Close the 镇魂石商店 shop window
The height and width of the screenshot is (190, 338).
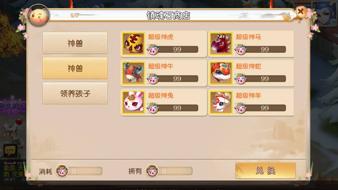(300, 11)
